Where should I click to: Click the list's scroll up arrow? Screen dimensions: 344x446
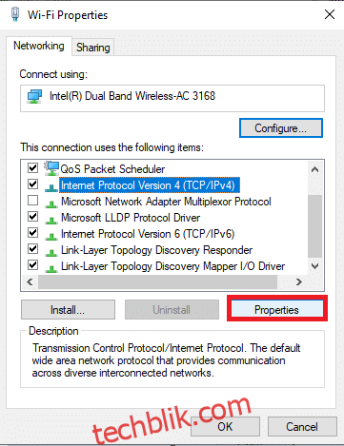[x=314, y=169]
